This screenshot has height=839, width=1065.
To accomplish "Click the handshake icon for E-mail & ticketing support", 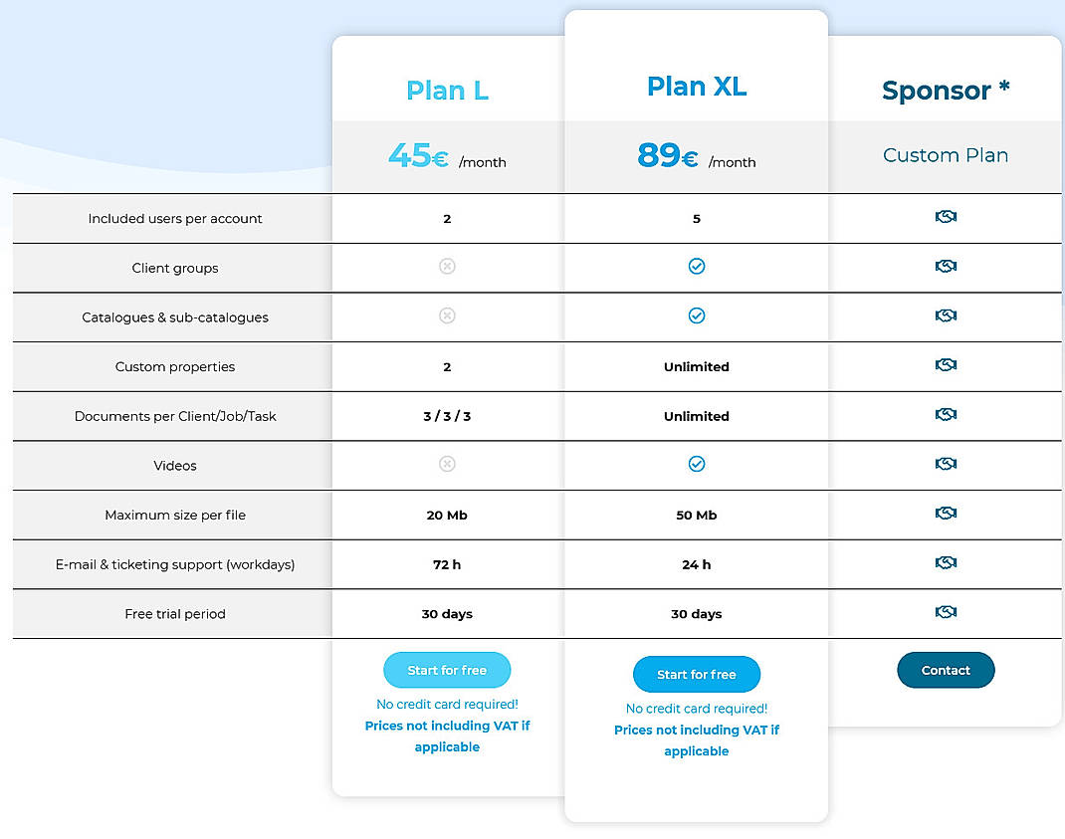I will 946,564.
